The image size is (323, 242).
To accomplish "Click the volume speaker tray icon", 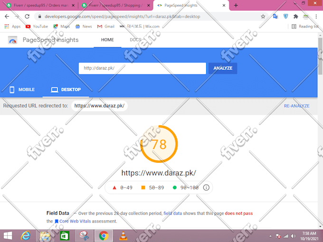I will (294, 236).
